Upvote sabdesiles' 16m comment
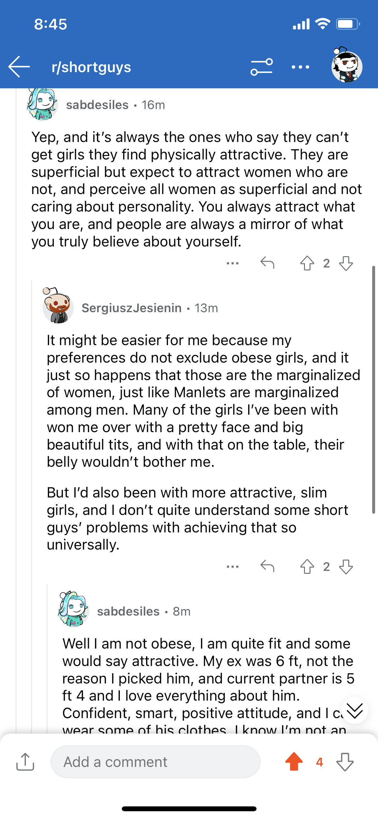 coord(307,263)
